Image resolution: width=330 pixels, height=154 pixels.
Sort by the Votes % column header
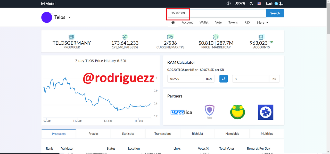click(203, 149)
